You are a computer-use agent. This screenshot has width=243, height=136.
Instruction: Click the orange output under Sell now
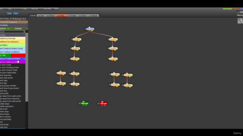pyautogui.click(x=102, y=105)
